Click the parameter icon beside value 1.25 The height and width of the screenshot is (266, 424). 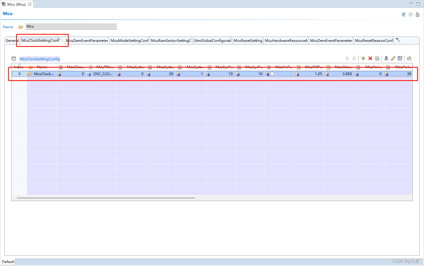[297, 74]
